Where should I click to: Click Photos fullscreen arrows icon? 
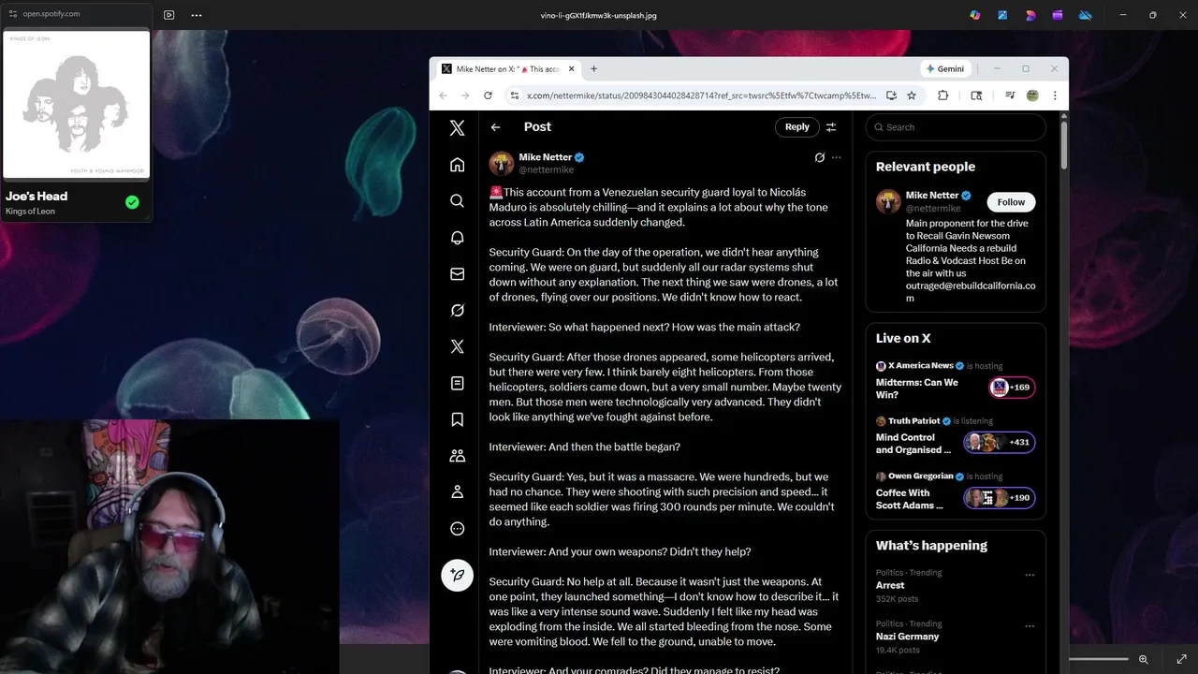(1181, 659)
